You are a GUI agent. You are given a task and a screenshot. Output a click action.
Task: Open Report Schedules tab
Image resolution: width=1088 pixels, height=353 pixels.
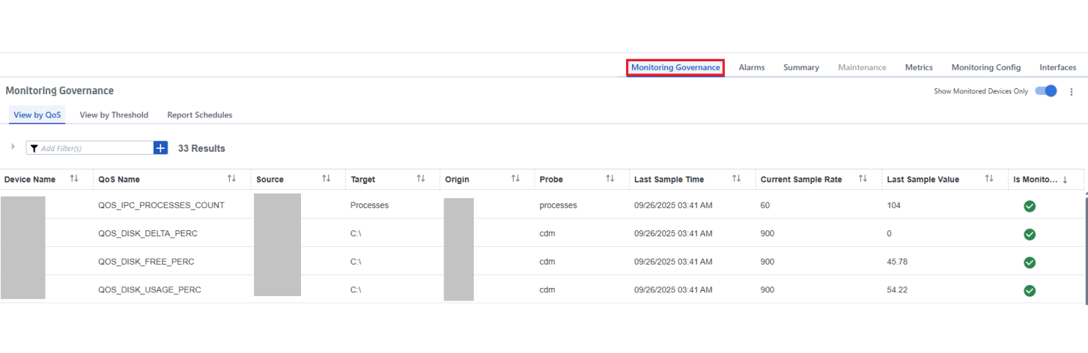coord(199,115)
